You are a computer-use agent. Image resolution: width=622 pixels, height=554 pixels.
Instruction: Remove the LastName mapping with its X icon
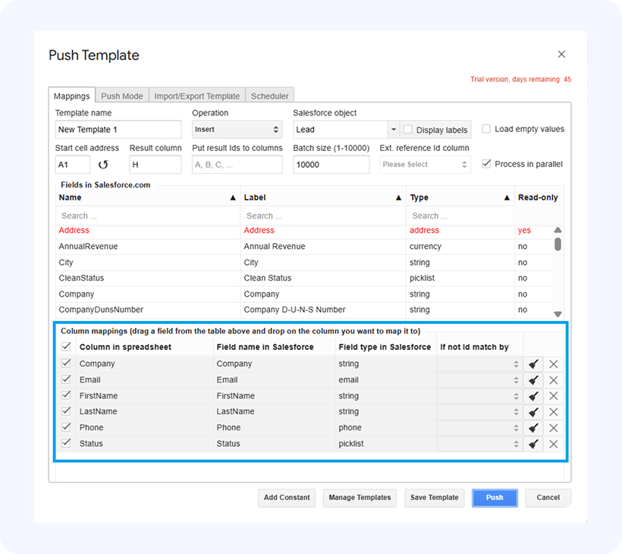554,412
